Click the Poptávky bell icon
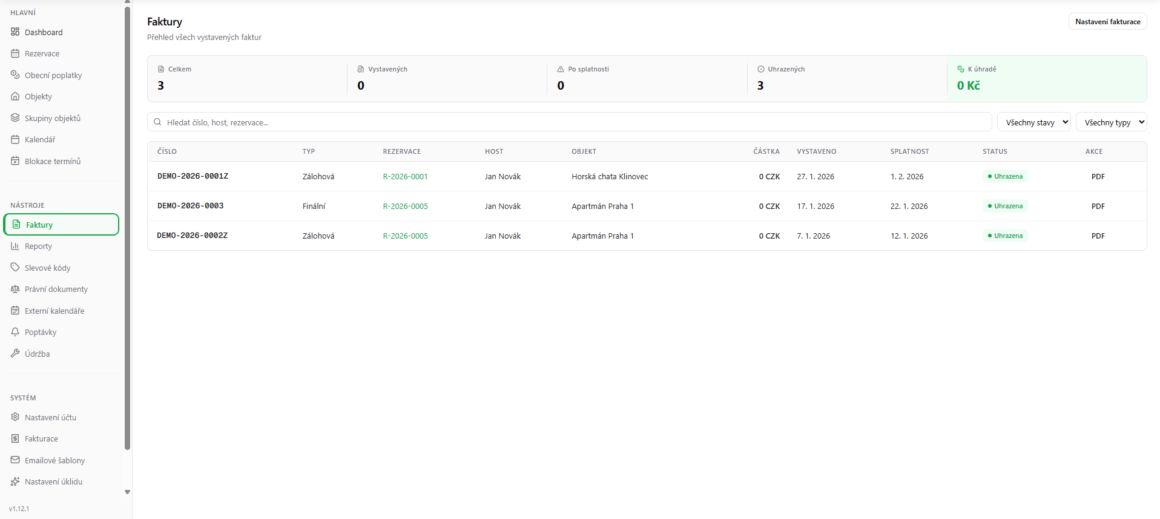The image size is (1160, 519). tap(15, 332)
